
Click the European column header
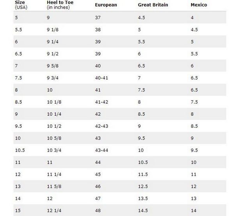click(105, 5)
